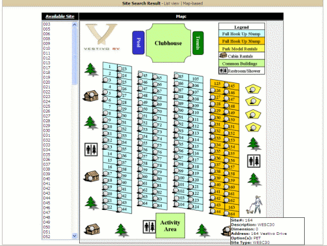Select site 044 in the list

tap(46, 198)
